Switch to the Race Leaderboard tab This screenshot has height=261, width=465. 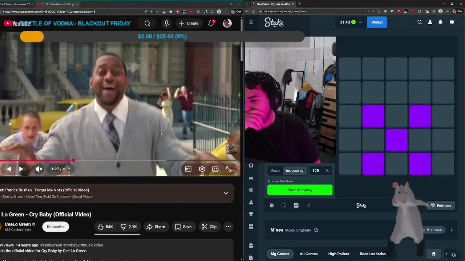(x=373, y=254)
